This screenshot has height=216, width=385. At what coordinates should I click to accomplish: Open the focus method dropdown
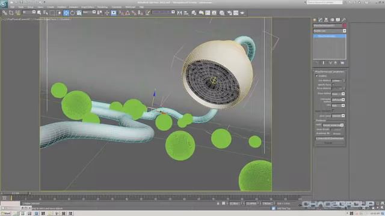(338, 94)
